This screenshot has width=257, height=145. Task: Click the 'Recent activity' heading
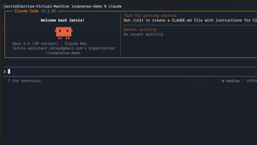coord(140,29)
